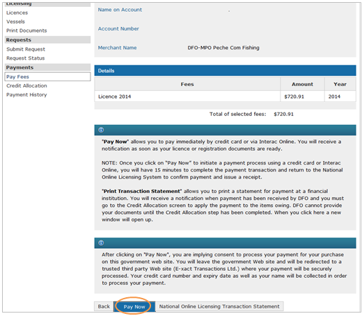Select the 'Licence 2014' fee cell
This screenshot has width=362, height=316.
point(187,97)
